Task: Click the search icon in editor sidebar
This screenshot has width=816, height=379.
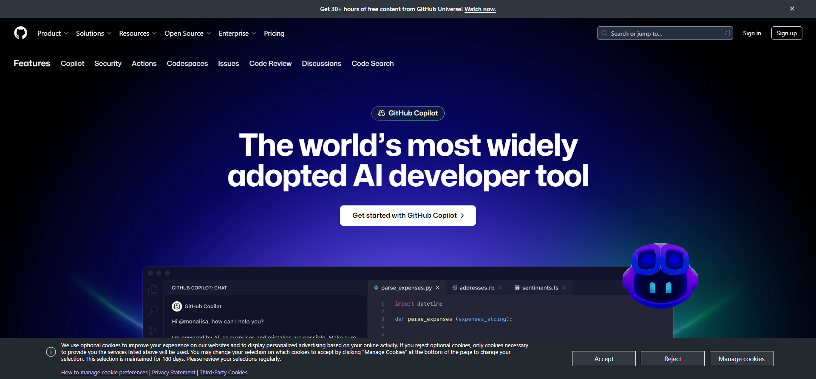Action: click(x=153, y=311)
